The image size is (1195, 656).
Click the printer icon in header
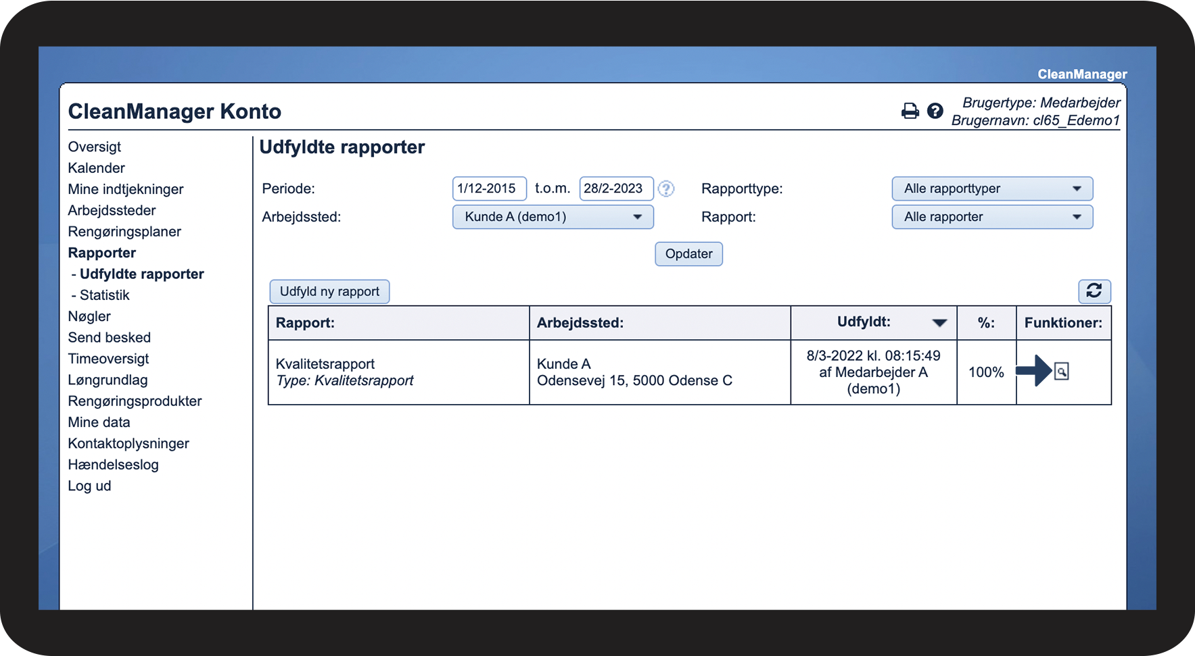click(x=910, y=111)
